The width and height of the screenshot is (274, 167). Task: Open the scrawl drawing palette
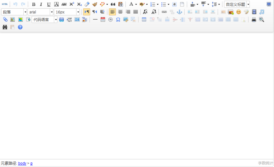(246, 12)
